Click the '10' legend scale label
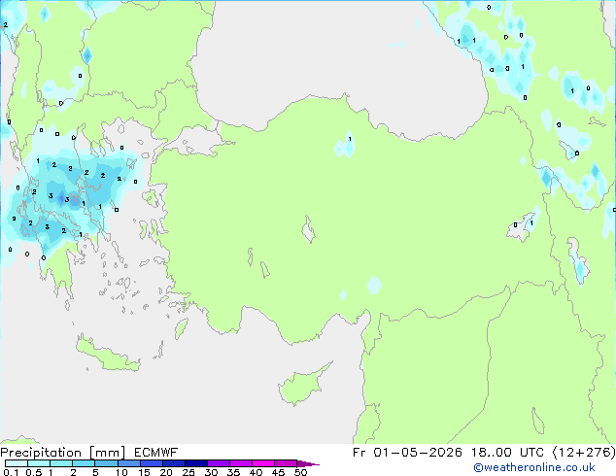Viewport: 616px width, 476px height. 121,472
